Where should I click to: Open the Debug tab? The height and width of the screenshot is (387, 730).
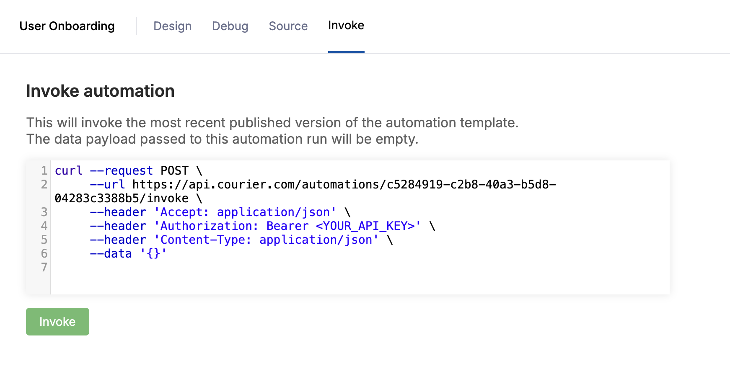230,26
